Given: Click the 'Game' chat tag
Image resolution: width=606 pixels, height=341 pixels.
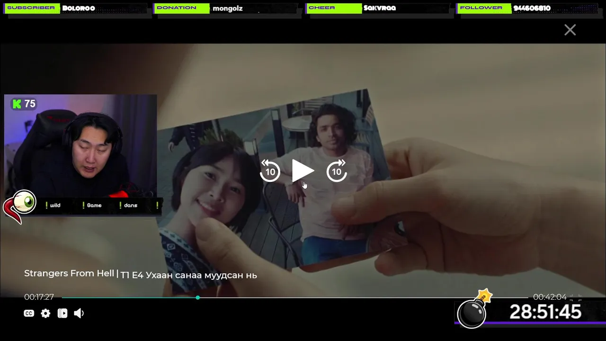Looking at the screenshot, I should (94, 205).
